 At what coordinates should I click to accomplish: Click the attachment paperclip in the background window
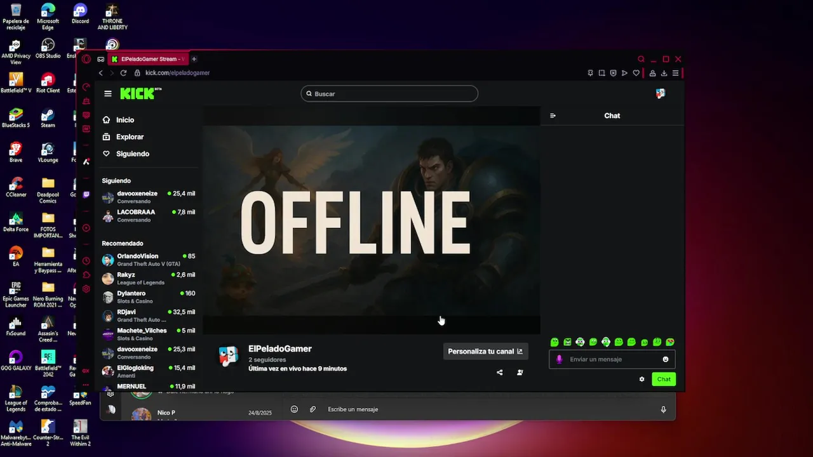[x=312, y=409]
